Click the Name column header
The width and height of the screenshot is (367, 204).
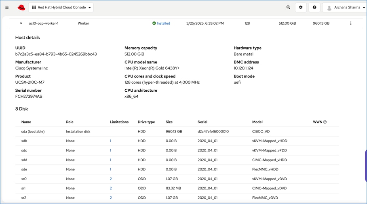point(26,122)
